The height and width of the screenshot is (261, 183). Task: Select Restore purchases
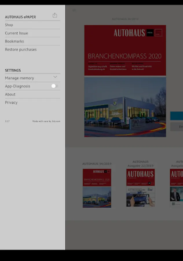pyautogui.click(x=32, y=49)
